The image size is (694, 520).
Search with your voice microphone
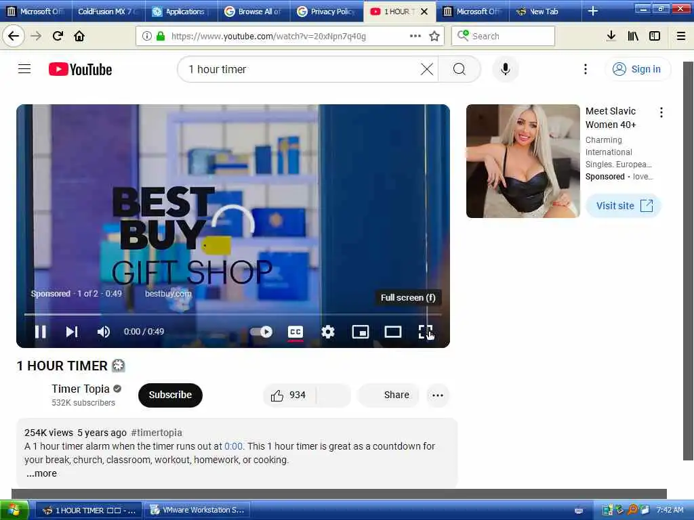click(x=505, y=69)
